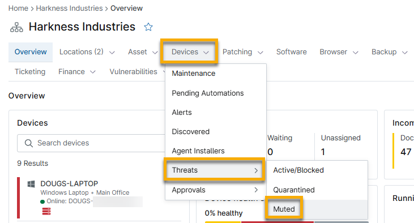Open the Approvals submenu
The width and height of the screenshot is (414, 223).
point(215,190)
